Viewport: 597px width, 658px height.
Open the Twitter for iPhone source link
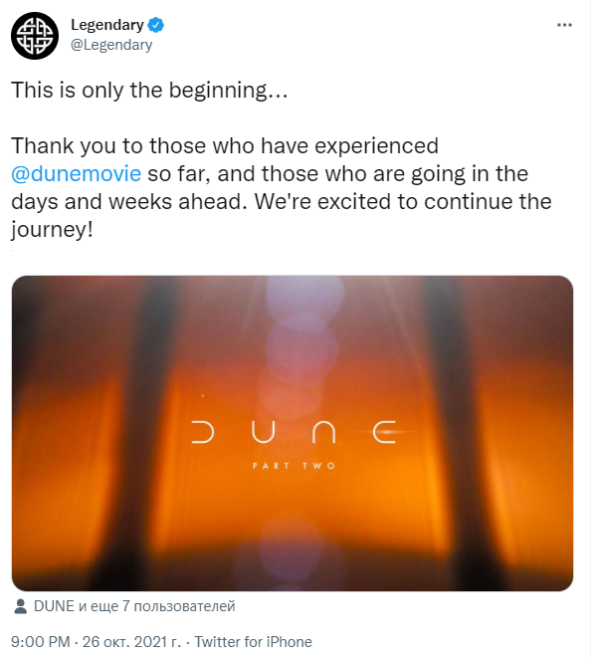click(x=253, y=642)
